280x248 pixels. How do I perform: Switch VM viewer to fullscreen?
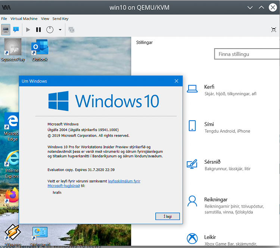pyautogui.click(x=274, y=30)
